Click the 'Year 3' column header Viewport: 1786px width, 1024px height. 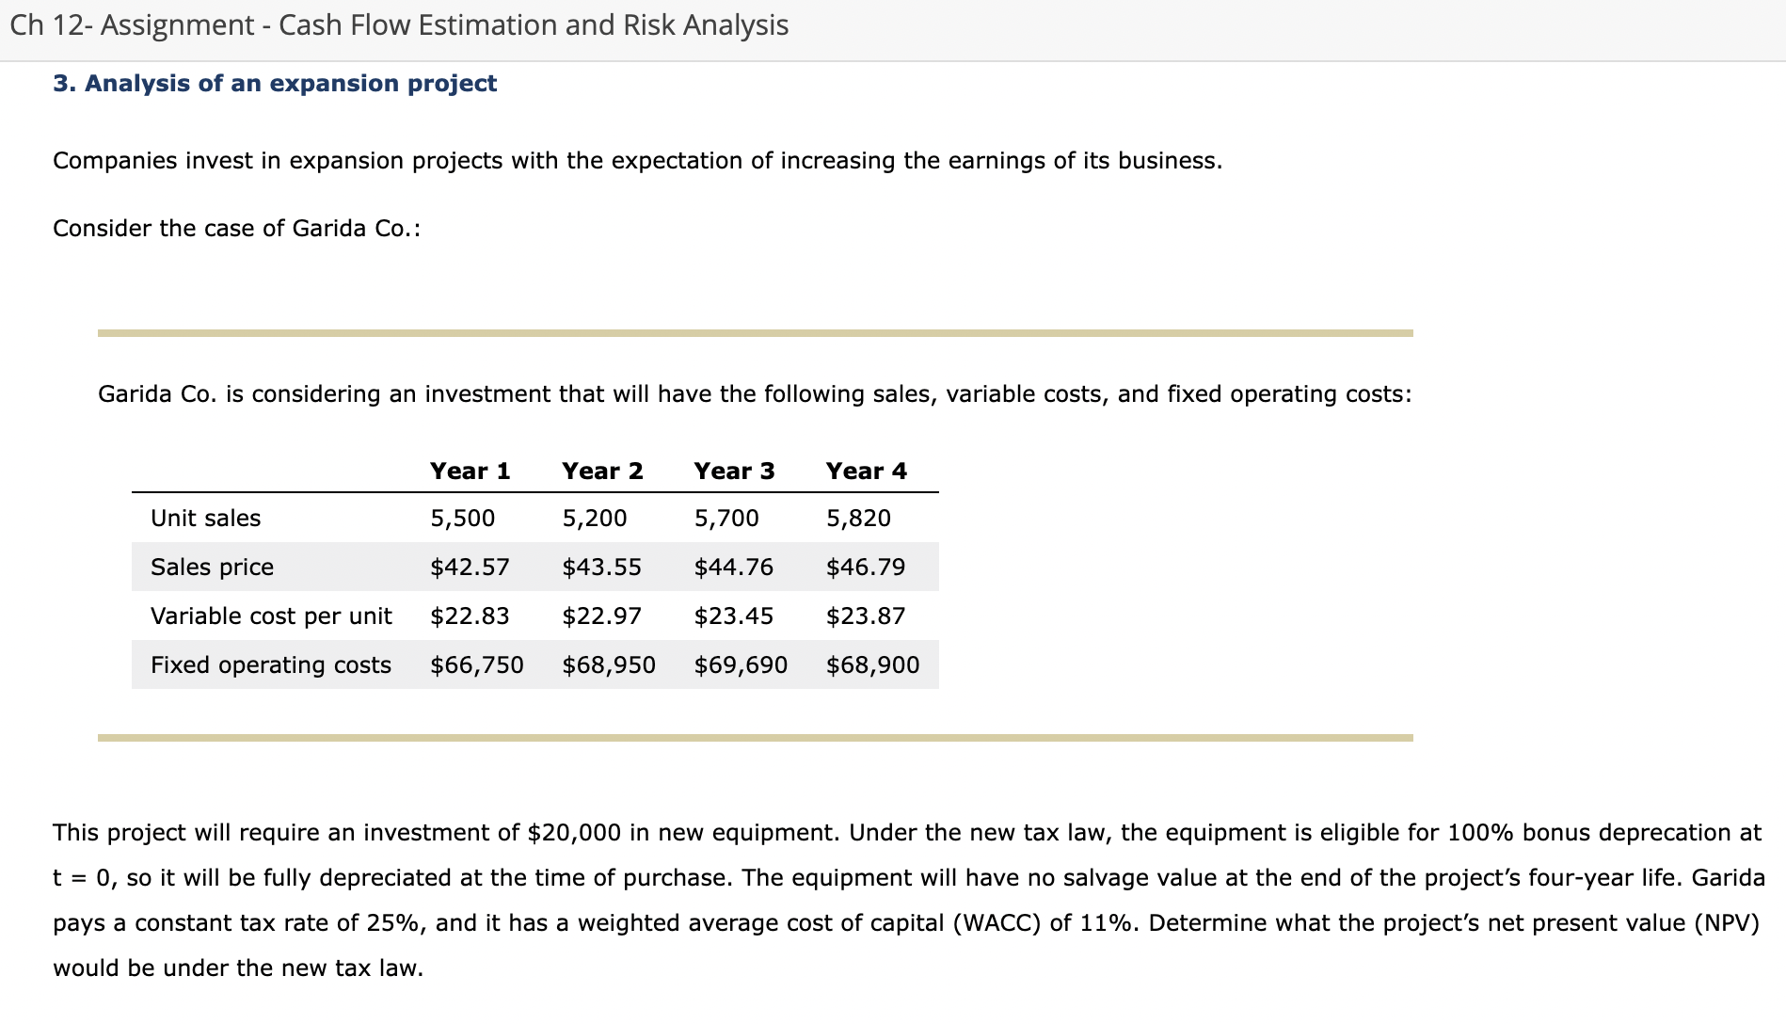click(735, 471)
